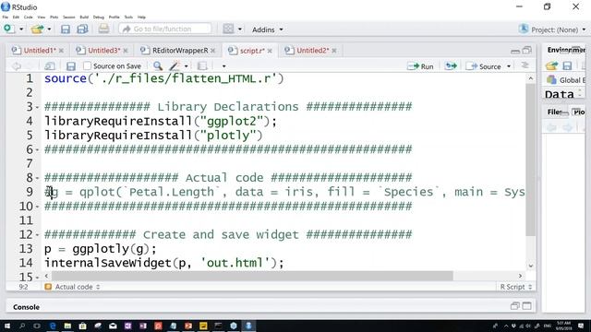Screen dimensions: 591x332
Task: Open the Tools menu
Action: [x=128, y=17]
